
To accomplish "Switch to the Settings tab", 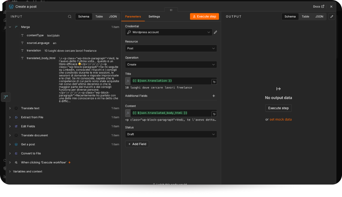I will click(154, 17).
